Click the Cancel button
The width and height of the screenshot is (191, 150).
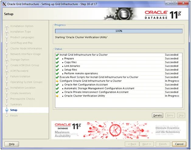click(x=179, y=144)
